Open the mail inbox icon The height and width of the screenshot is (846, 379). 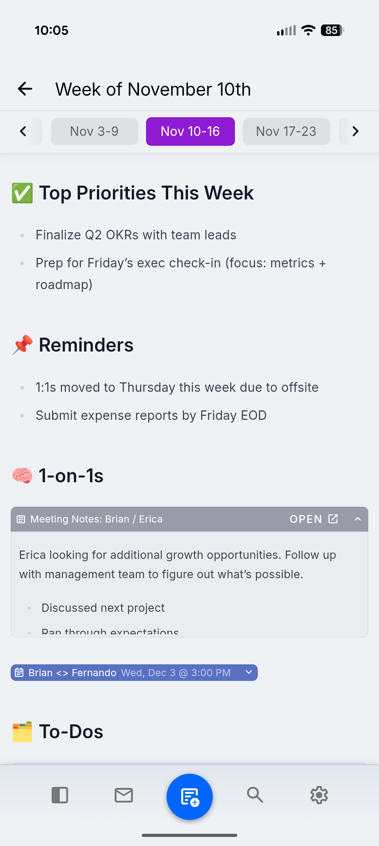click(123, 795)
